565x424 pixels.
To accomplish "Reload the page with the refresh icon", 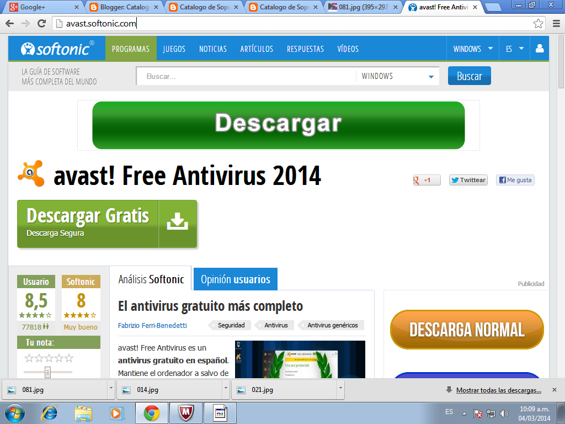I will coord(41,23).
